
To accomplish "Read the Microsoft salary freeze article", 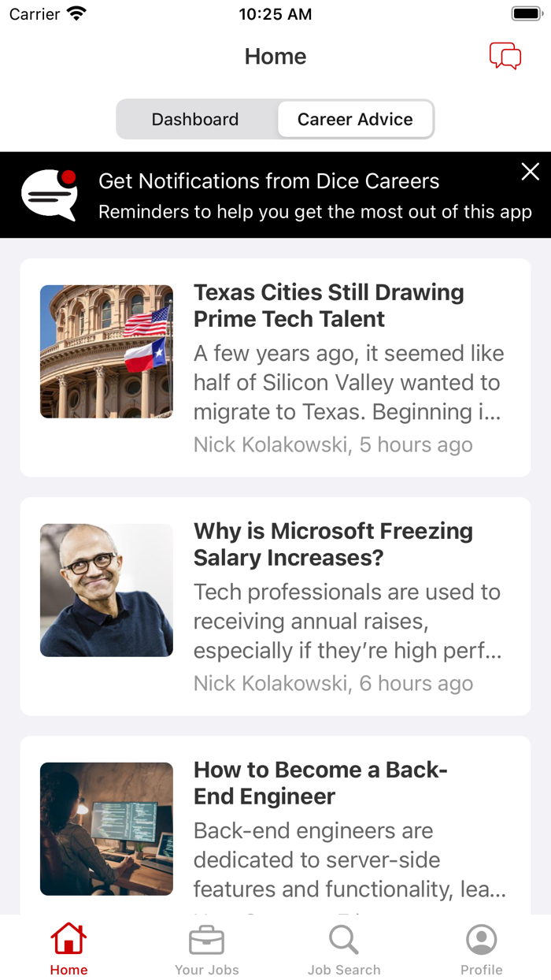I will tap(332, 544).
